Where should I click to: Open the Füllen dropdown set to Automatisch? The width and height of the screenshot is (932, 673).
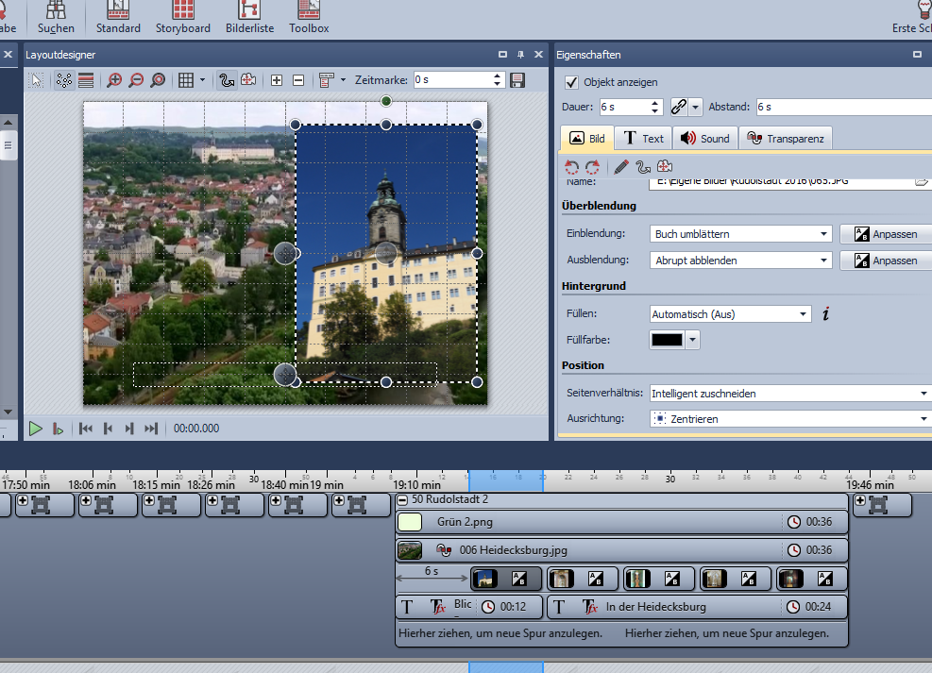730,314
